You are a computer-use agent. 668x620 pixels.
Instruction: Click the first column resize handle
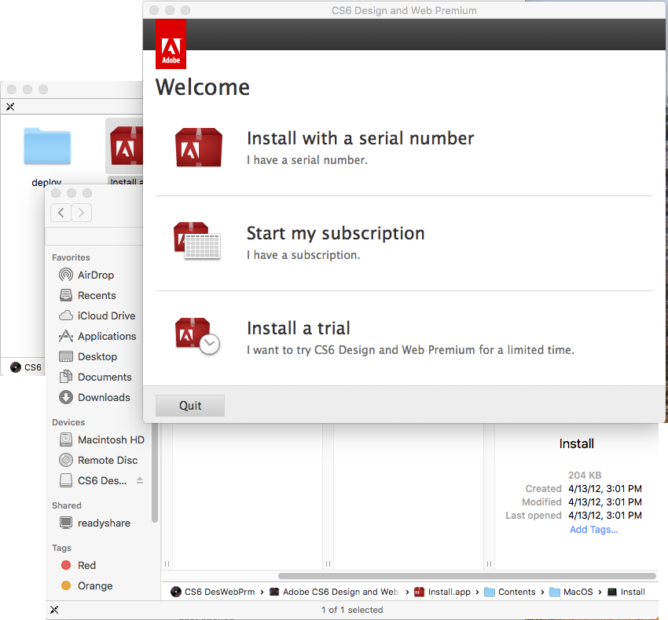(x=167, y=563)
